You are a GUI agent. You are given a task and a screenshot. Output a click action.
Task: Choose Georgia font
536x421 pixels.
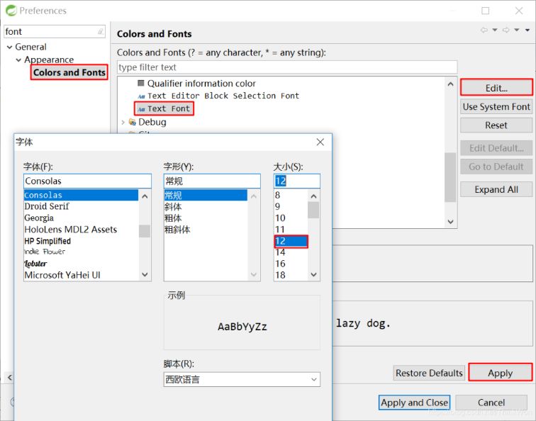(x=81, y=218)
